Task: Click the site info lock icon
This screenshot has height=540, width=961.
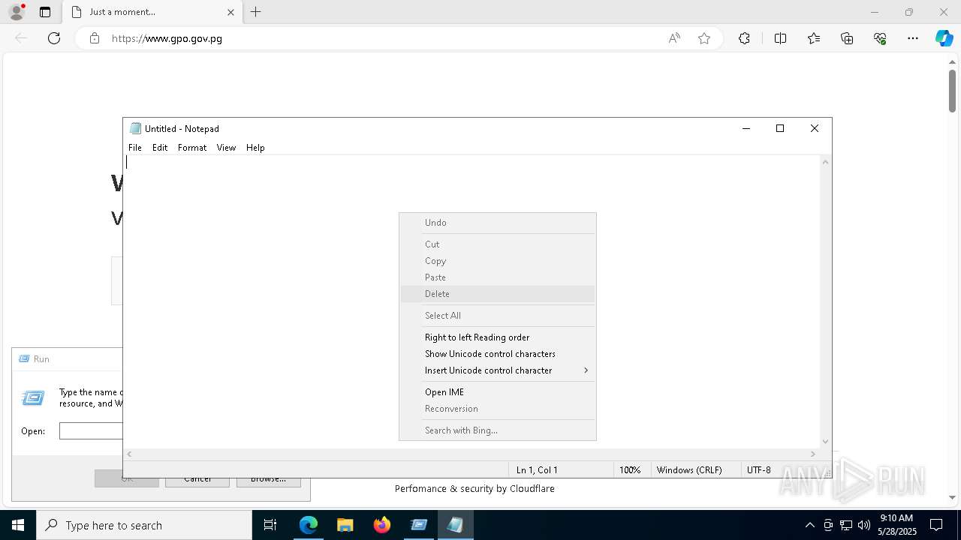Action: point(95,38)
